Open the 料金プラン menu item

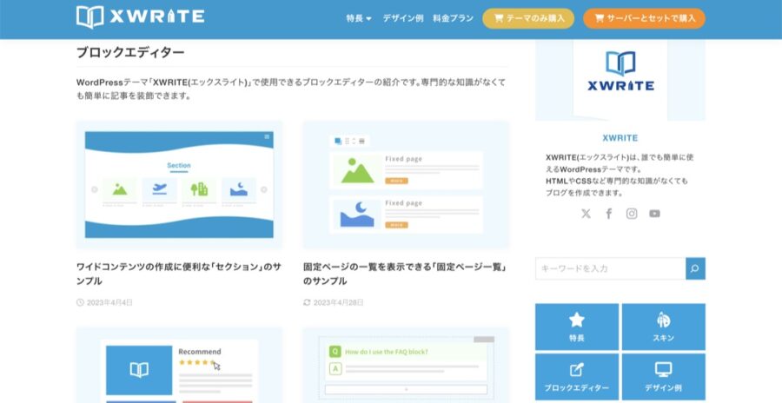pyautogui.click(x=453, y=18)
